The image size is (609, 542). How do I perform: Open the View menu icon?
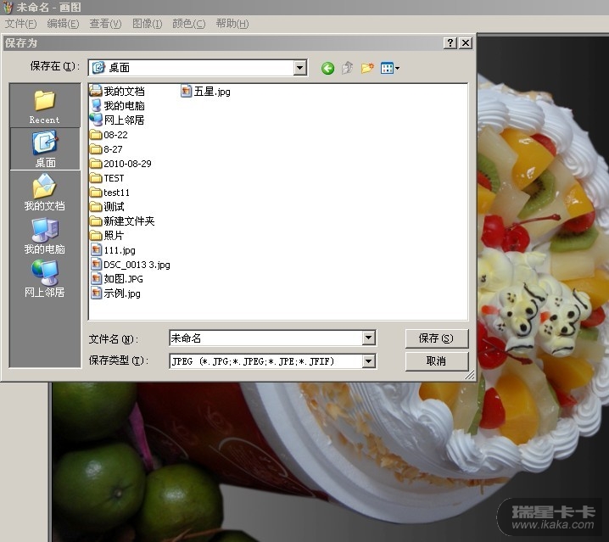(x=390, y=69)
